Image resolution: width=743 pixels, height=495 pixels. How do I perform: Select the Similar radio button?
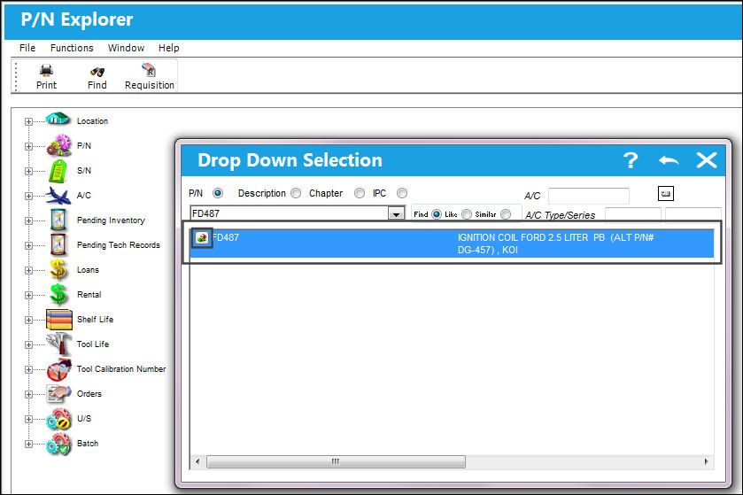506,214
